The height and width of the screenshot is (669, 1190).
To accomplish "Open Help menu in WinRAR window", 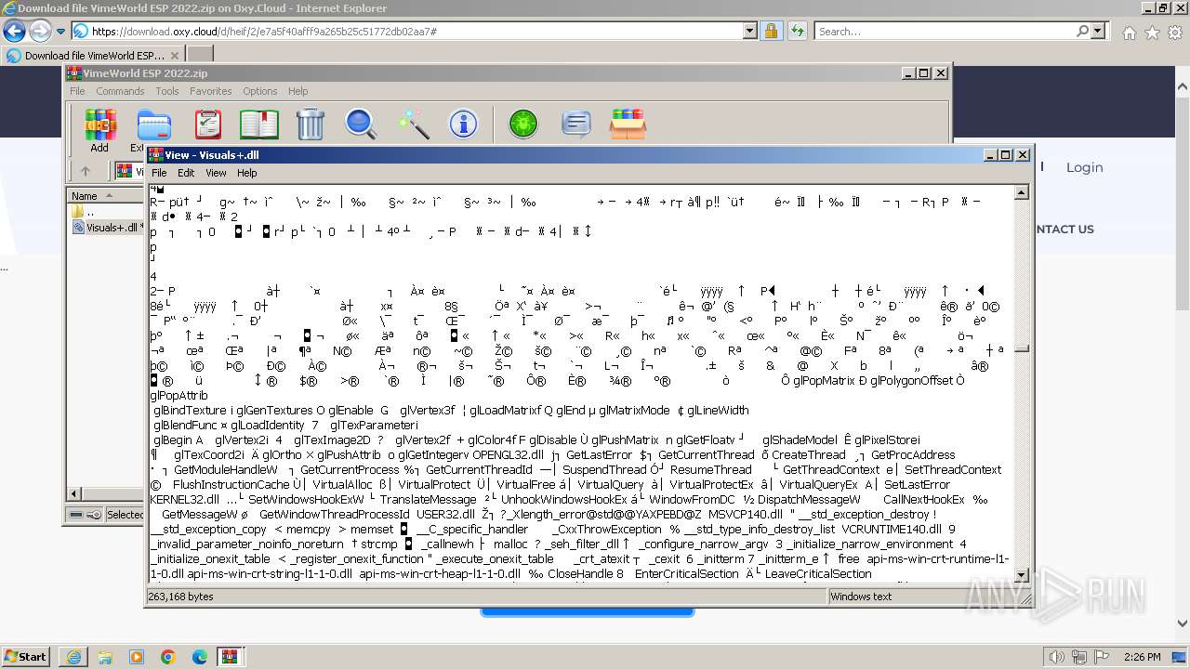I will tap(297, 91).
